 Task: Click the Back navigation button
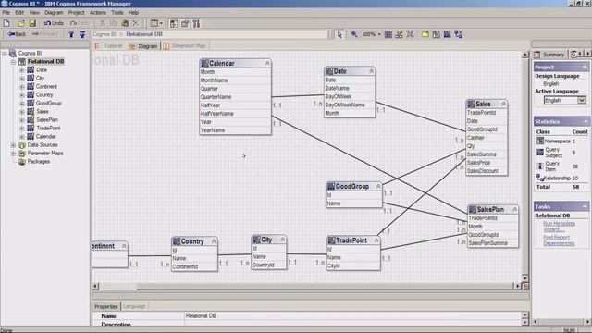[x=17, y=34]
